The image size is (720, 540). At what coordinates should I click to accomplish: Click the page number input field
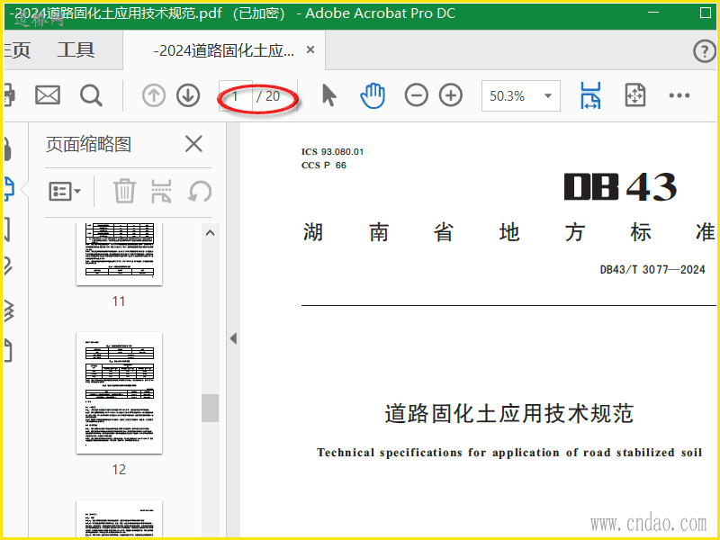click(x=235, y=95)
